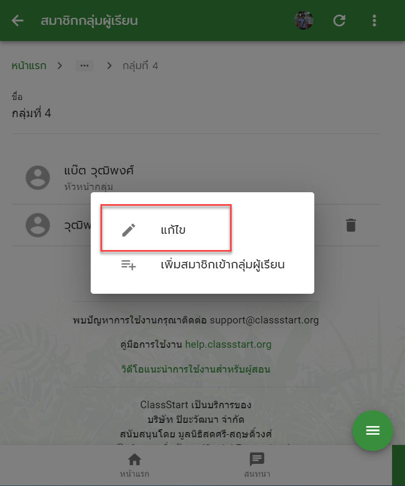The image size is (405, 486).
Task: Switch to the หน้าแรก bottom tab
Action: [134, 465]
